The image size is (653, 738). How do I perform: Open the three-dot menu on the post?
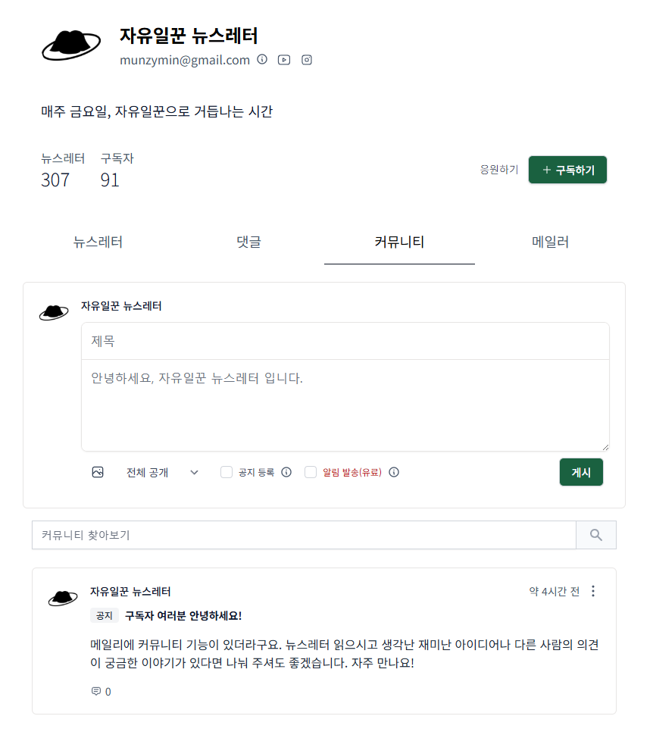593,591
